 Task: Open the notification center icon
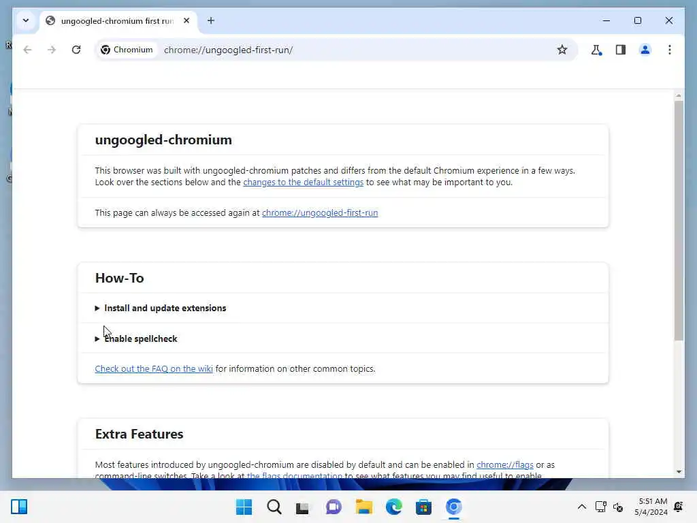click(679, 507)
